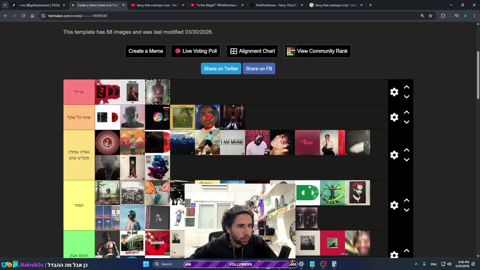480x270 pixels.
Task: Open Calculator from the taskbar
Action: click(x=334, y=264)
